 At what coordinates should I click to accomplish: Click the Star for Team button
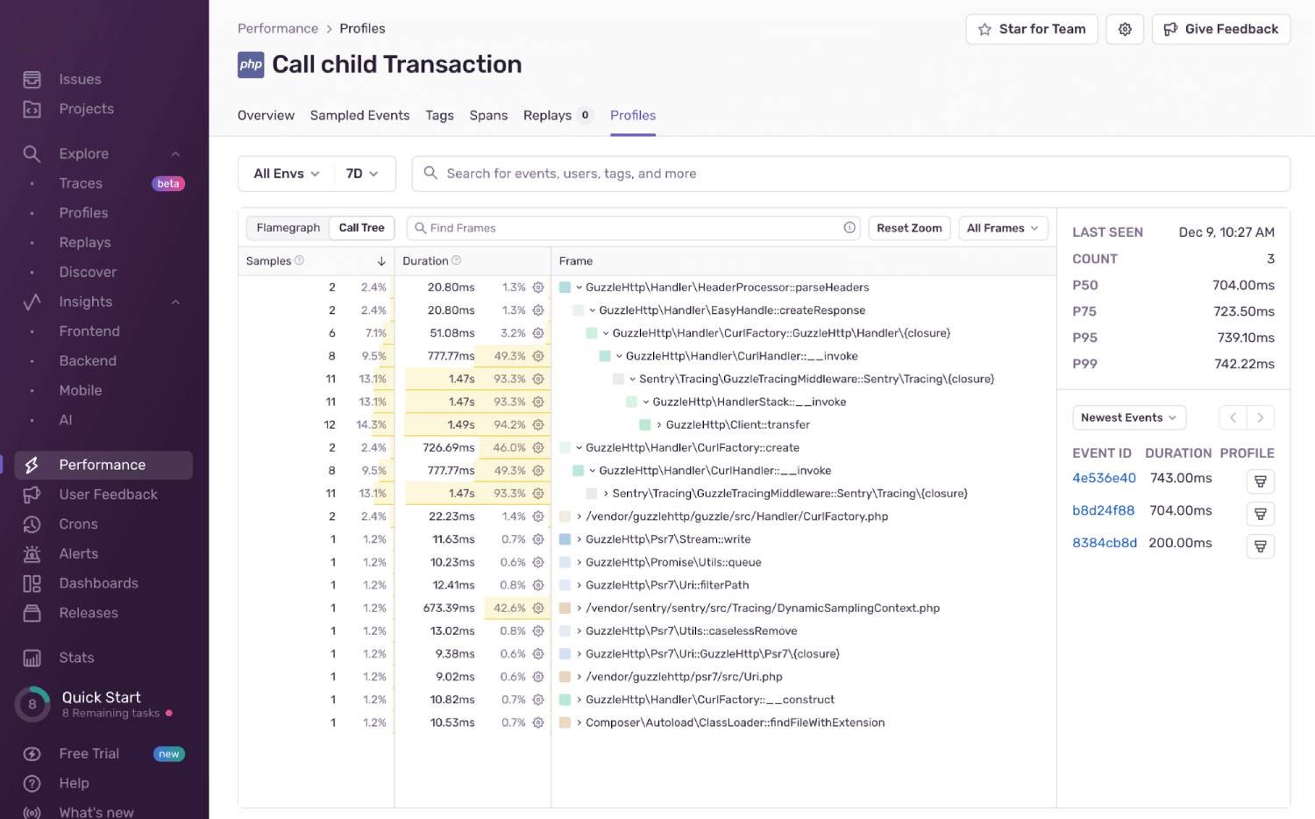pos(1031,28)
